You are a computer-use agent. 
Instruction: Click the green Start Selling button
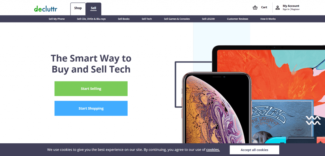pyautogui.click(x=91, y=89)
